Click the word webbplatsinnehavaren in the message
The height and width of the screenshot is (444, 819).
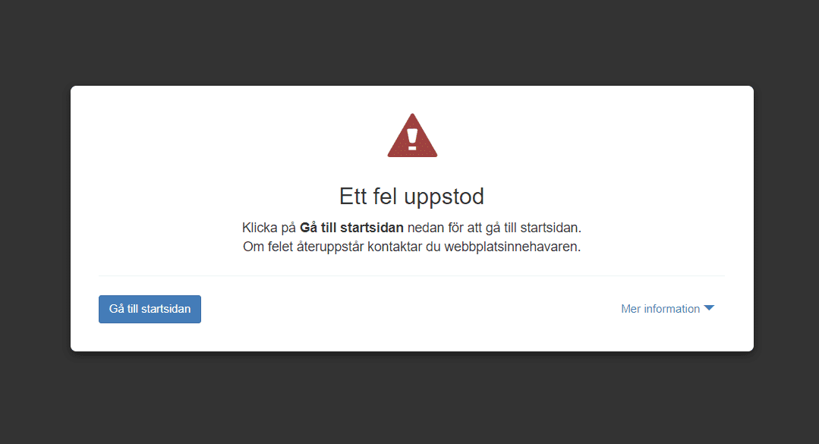click(x=512, y=247)
